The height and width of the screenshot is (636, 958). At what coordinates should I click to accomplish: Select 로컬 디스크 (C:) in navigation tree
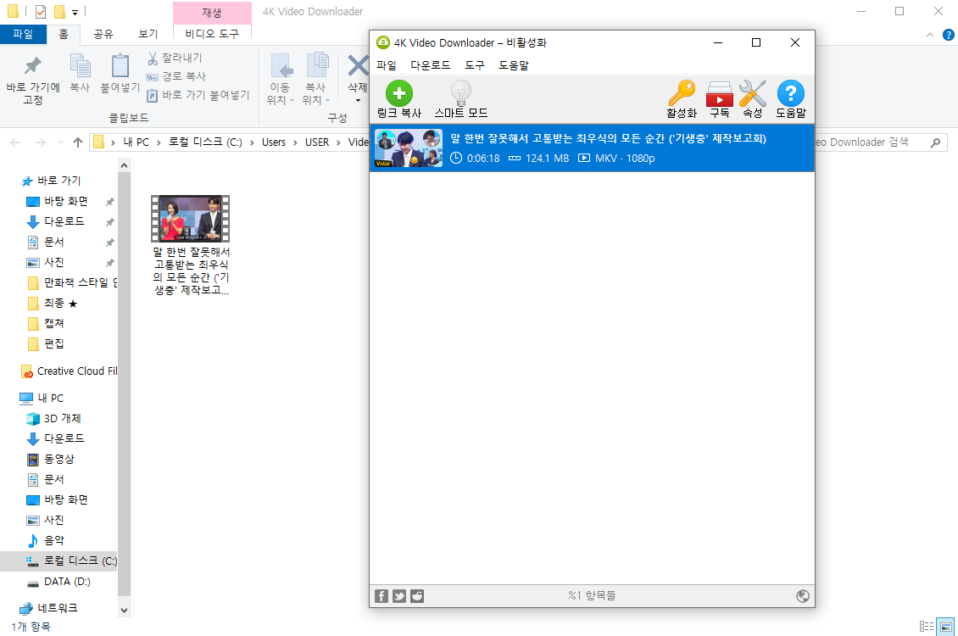[58, 561]
